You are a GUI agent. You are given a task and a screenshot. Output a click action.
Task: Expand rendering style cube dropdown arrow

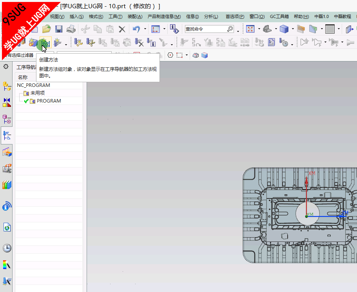pos(293,29)
